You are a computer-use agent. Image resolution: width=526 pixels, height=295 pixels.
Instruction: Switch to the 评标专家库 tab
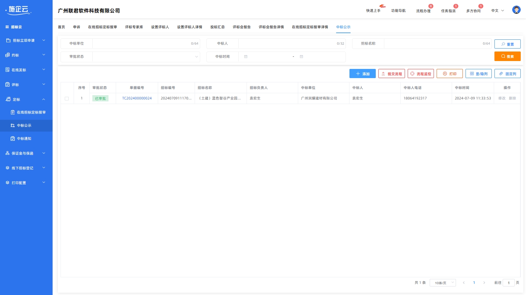(134, 27)
